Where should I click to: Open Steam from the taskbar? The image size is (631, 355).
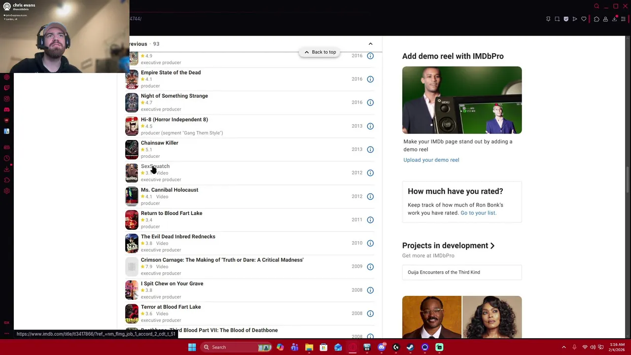[x=410, y=347]
